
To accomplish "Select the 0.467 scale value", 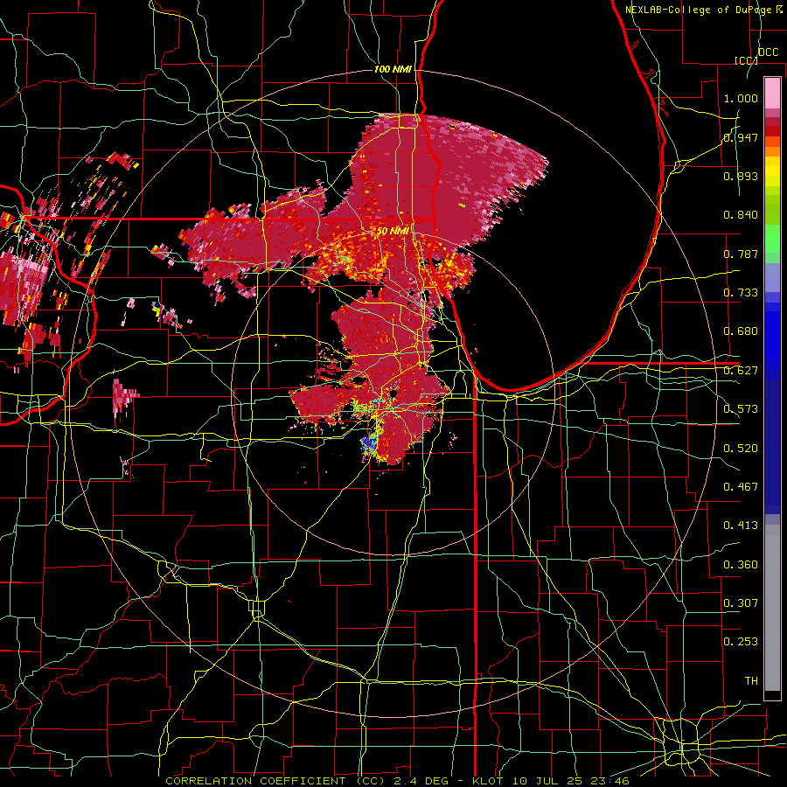I will pyautogui.click(x=741, y=487).
